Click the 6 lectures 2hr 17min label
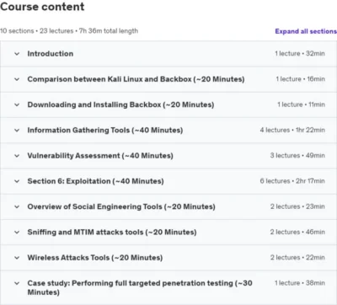Image resolution: width=337 pixels, height=305 pixels. click(x=292, y=181)
